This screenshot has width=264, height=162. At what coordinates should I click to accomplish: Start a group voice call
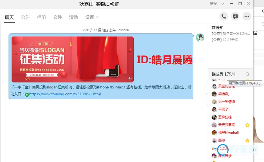pyautogui.click(x=224, y=16)
